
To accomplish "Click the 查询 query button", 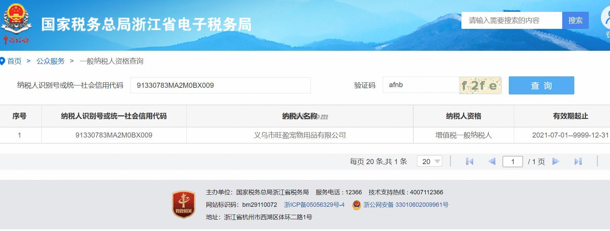I will [x=541, y=85].
